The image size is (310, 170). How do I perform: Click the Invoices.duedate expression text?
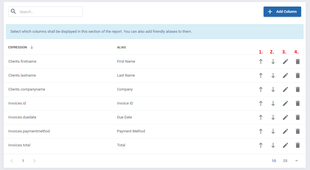point(22,117)
